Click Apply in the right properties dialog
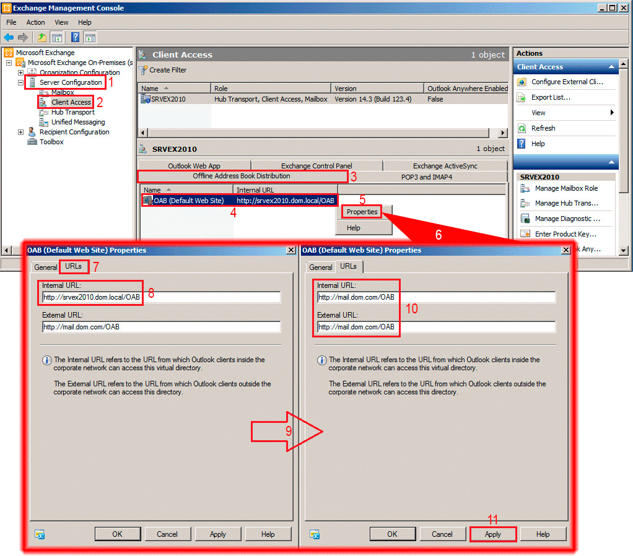The image size is (633, 556). (x=493, y=534)
